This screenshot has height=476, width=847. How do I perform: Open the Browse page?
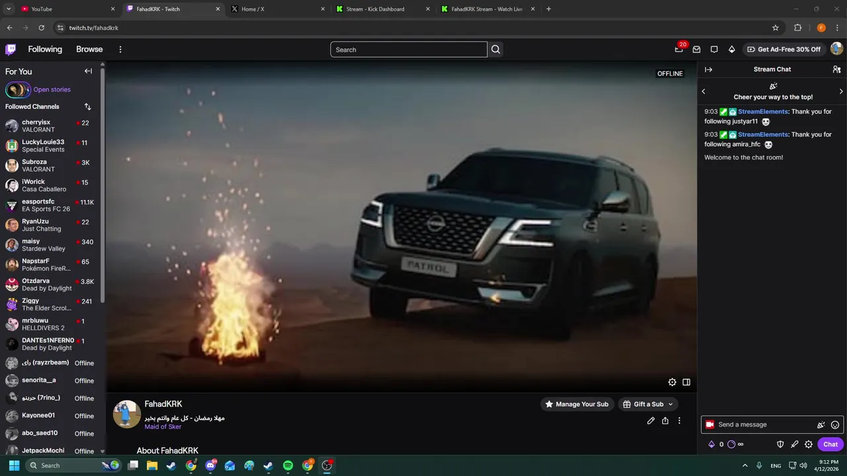click(89, 50)
